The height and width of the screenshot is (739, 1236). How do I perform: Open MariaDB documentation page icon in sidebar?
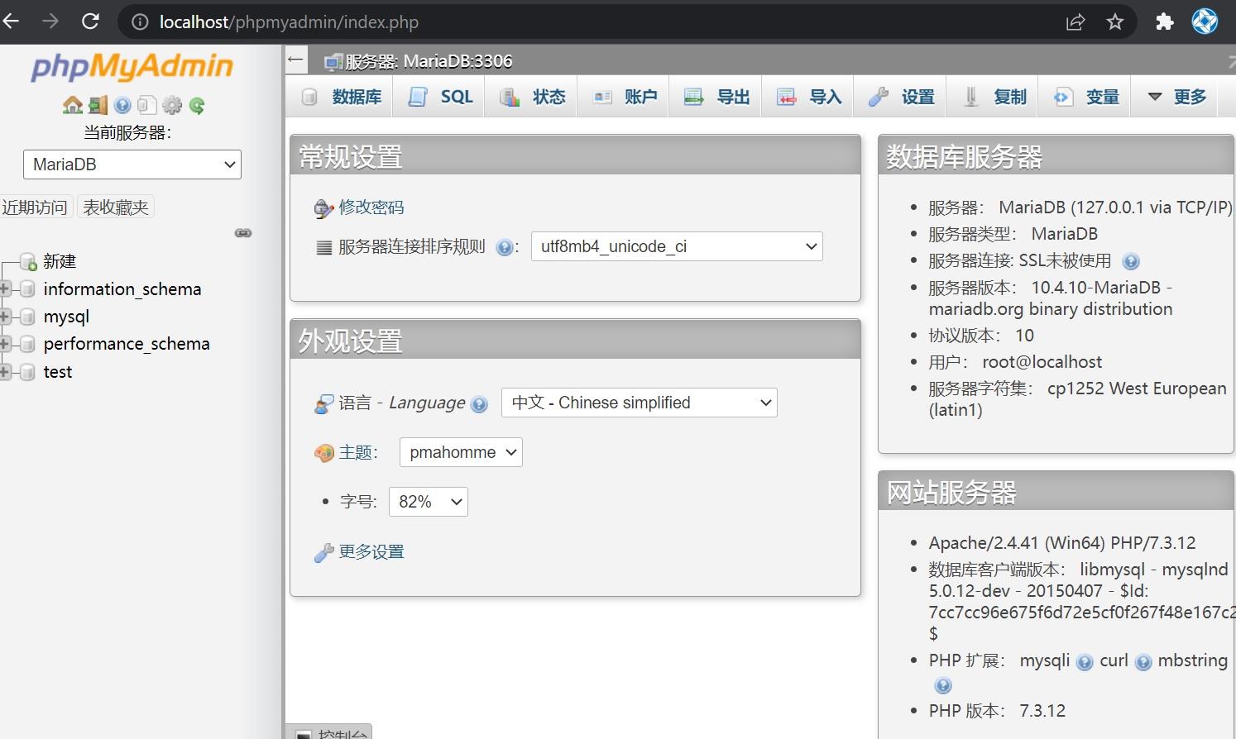(147, 105)
